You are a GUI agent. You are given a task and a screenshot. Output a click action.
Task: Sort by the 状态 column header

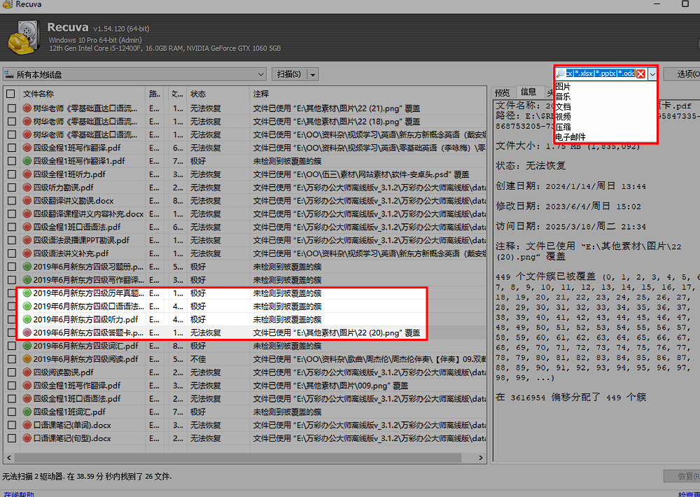(x=218, y=94)
